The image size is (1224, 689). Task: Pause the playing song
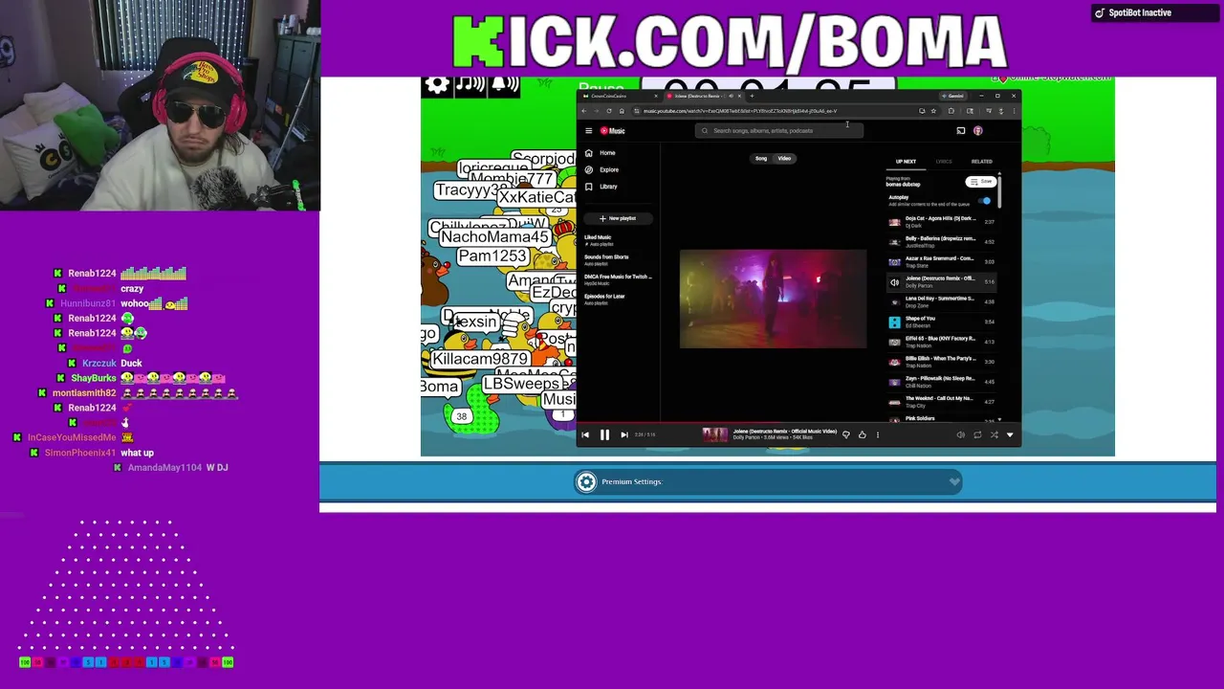click(x=604, y=435)
